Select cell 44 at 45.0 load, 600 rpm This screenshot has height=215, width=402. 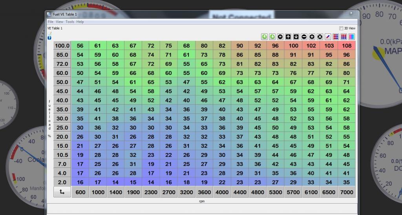[x=80, y=91]
